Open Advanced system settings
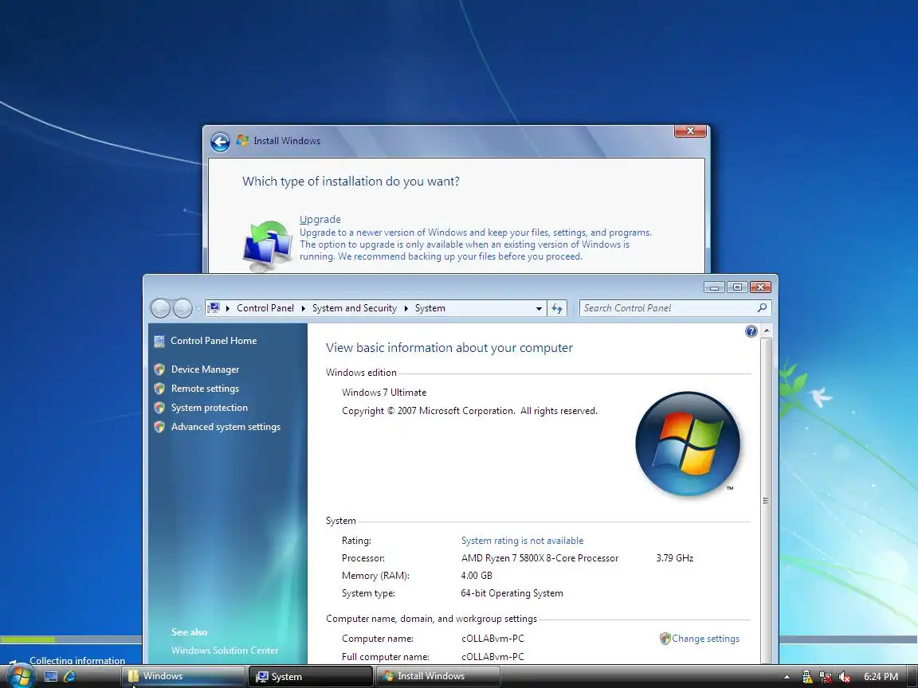This screenshot has height=688, width=918. 226,427
